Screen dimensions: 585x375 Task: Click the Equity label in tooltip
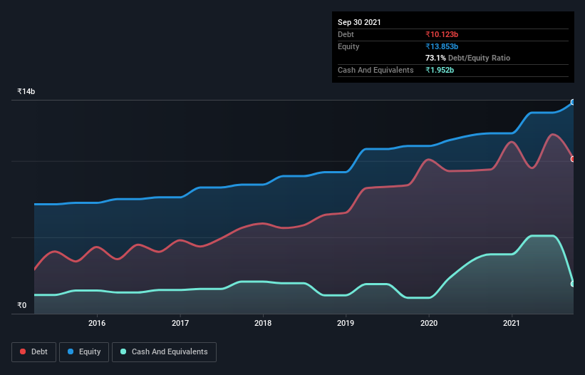(348, 46)
